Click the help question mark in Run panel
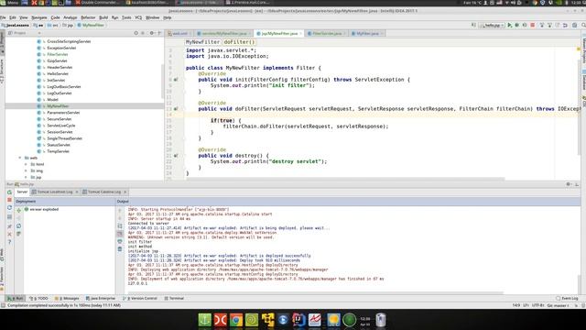 coord(9,242)
